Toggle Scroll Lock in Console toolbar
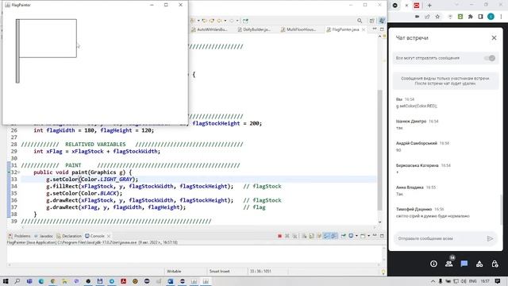This screenshot has width=508, height=286. pyautogui.click(x=312, y=236)
